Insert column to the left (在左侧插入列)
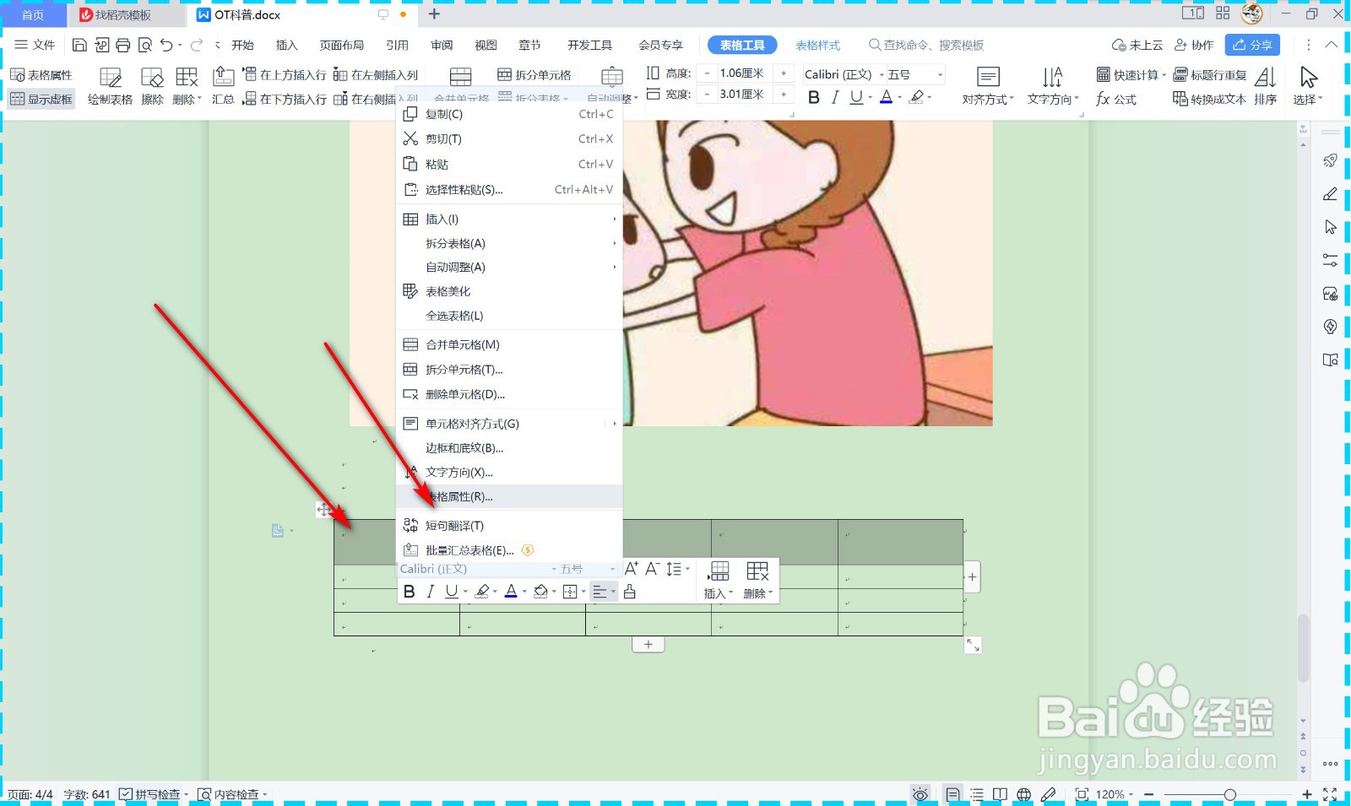 pos(376,75)
